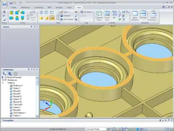Click the PathFinder scrollbar down arrow
Screen dimensions: 174x131
click(x=37, y=116)
